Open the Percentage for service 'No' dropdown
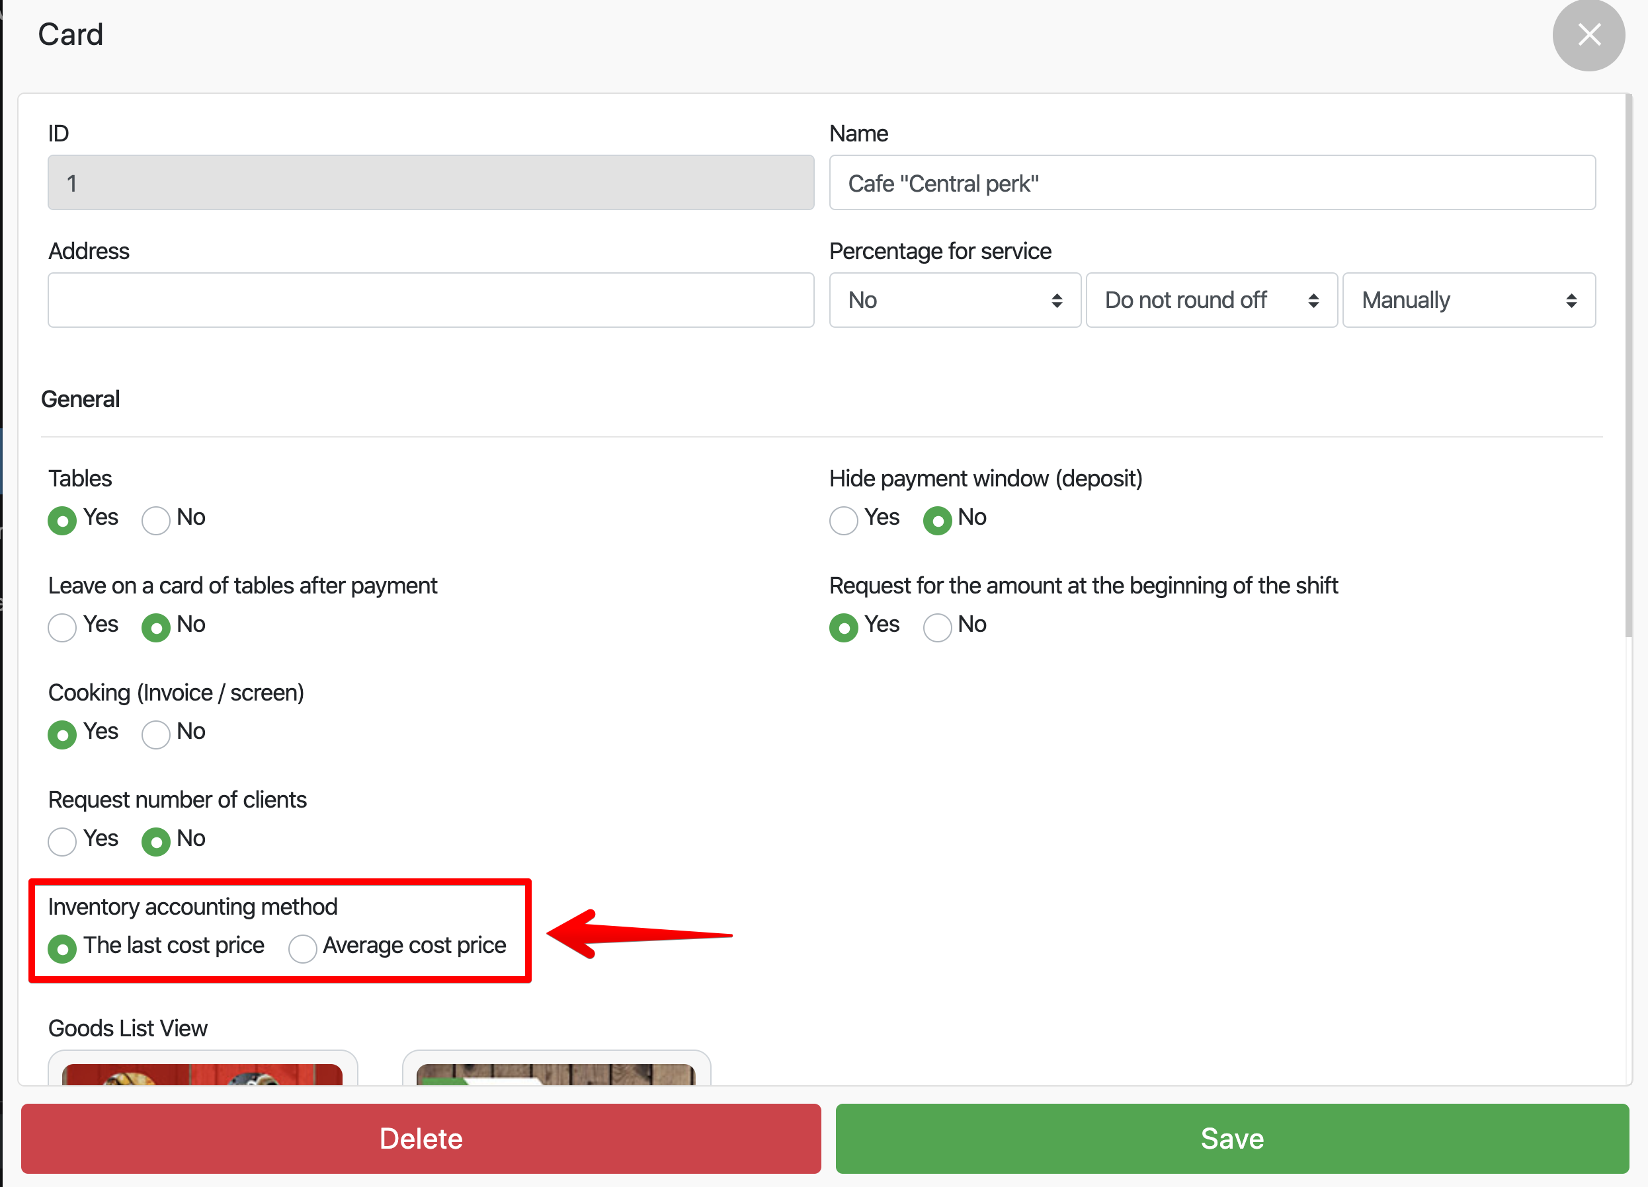Image resolution: width=1648 pixels, height=1187 pixels. tap(955, 300)
